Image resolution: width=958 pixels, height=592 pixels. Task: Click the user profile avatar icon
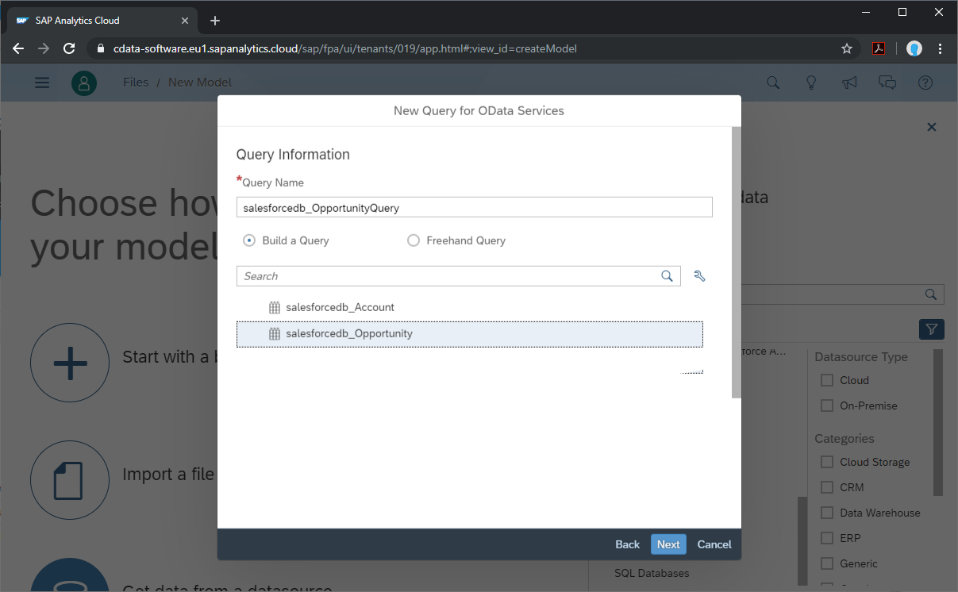click(x=84, y=82)
